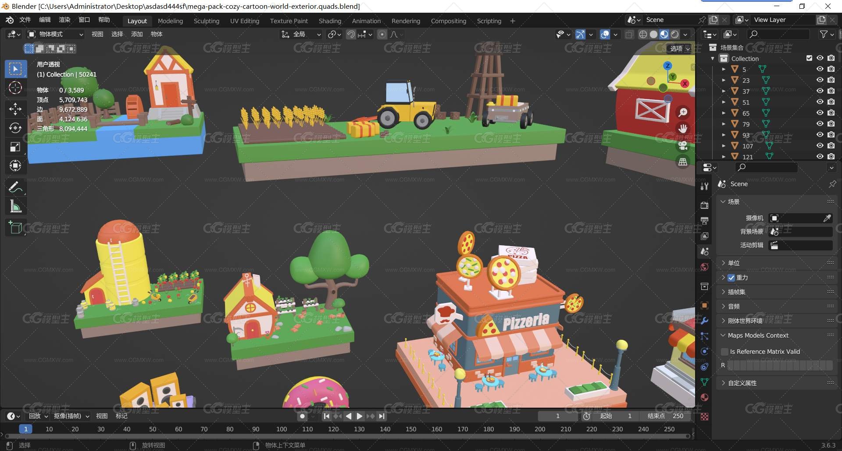Switch perspective/orthographic grid gizmo

[x=683, y=162]
